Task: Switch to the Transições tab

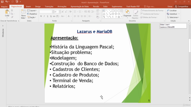Action: point(49,7)
